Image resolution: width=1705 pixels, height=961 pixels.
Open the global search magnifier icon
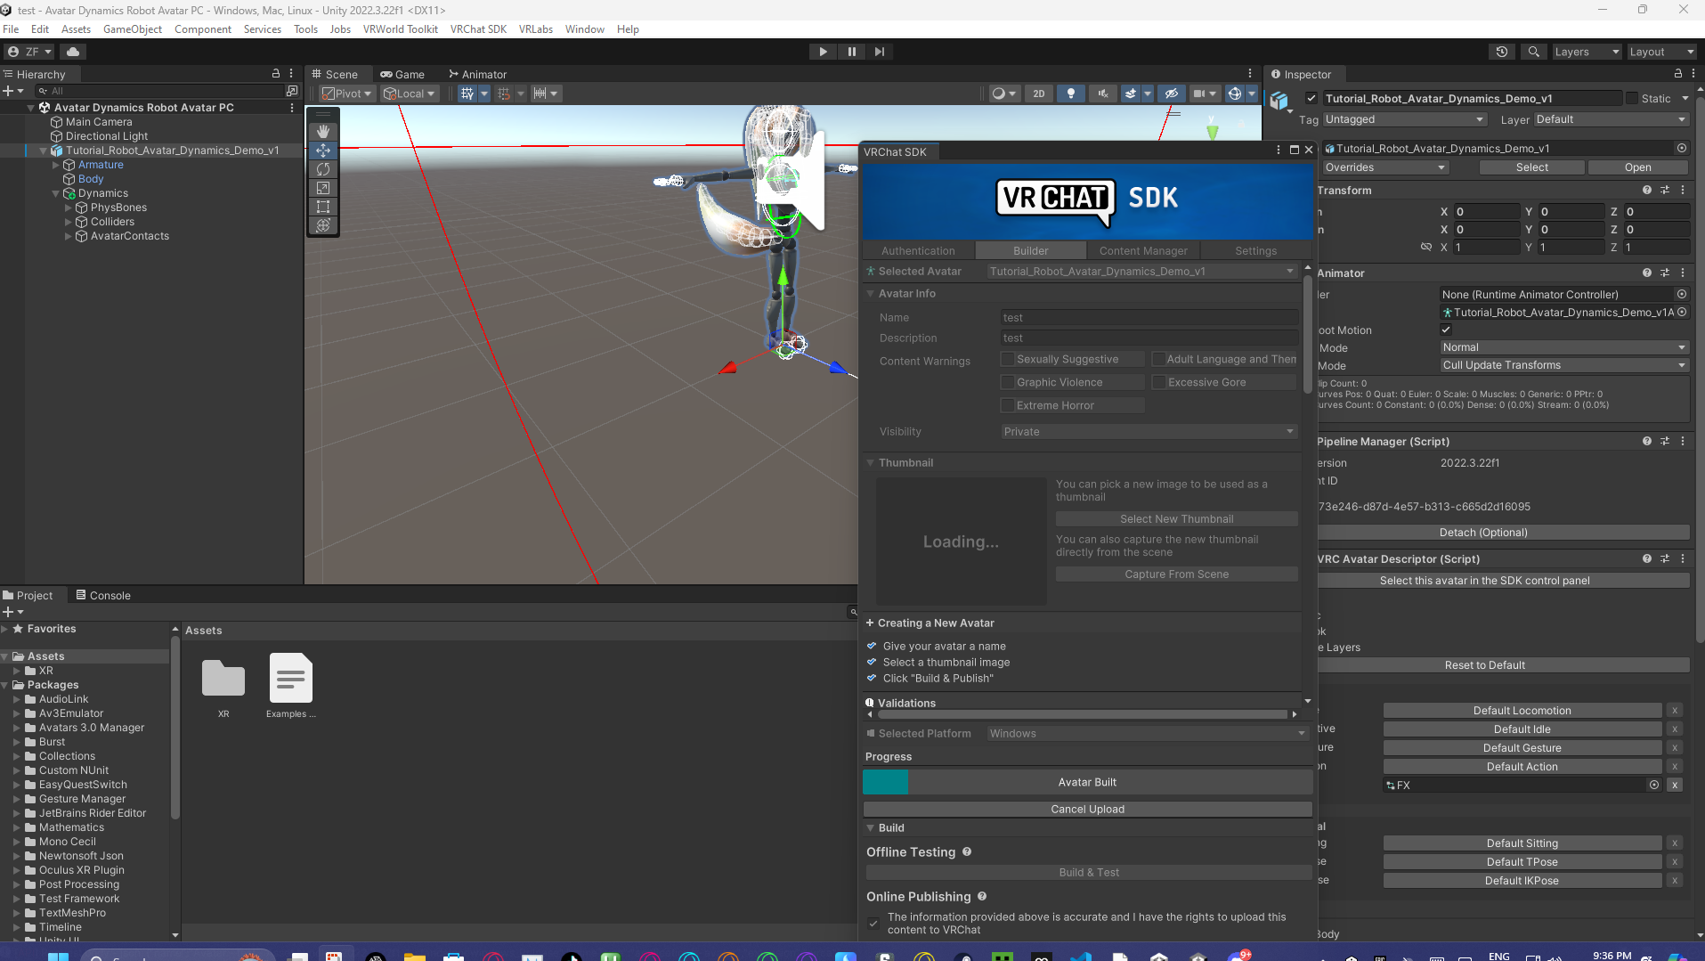pos(1533,52)
